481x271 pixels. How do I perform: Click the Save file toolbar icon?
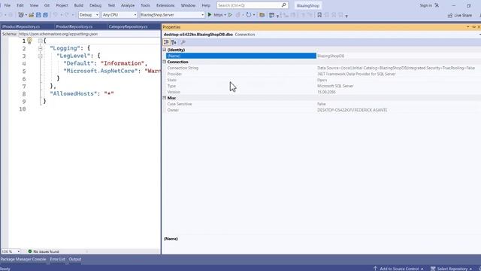click(x=38, y=15)
